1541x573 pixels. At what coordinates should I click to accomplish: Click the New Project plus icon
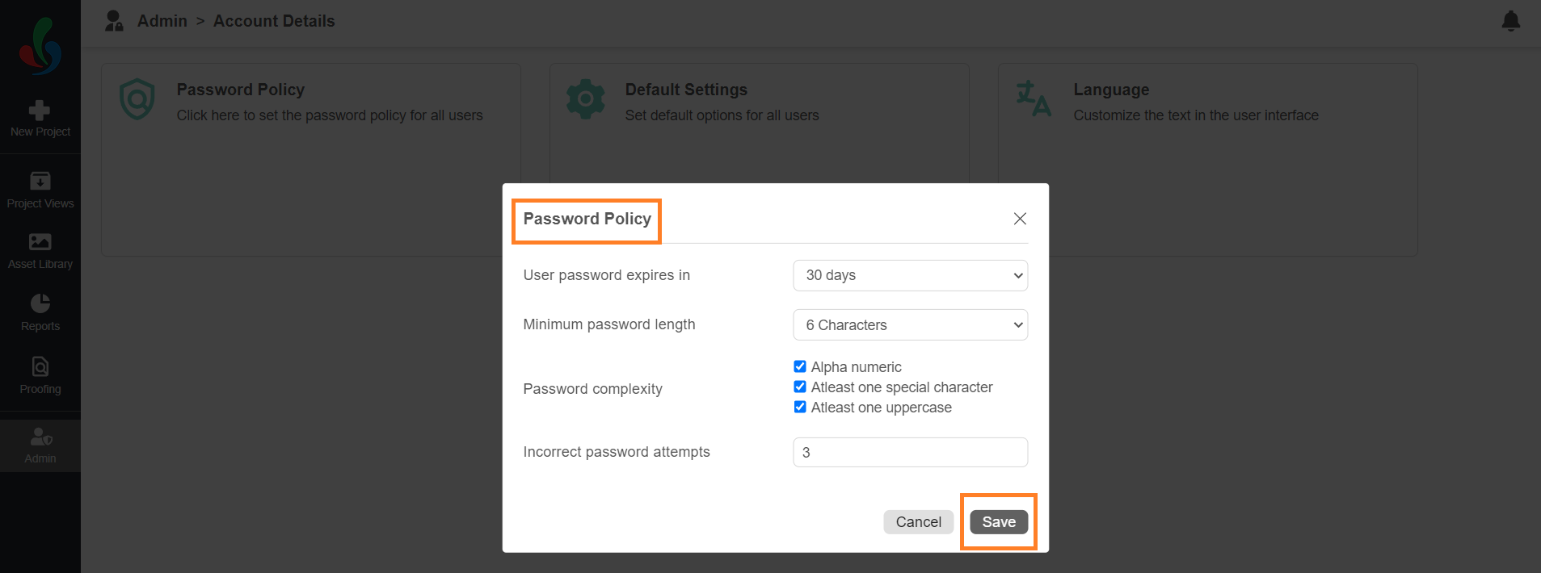click(x=40, y=110)
